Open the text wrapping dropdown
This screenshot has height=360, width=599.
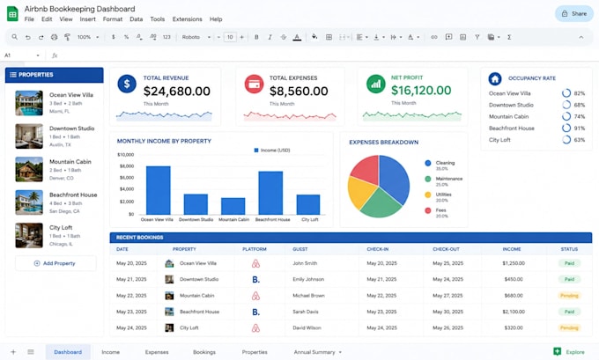[x=396, y=37]
